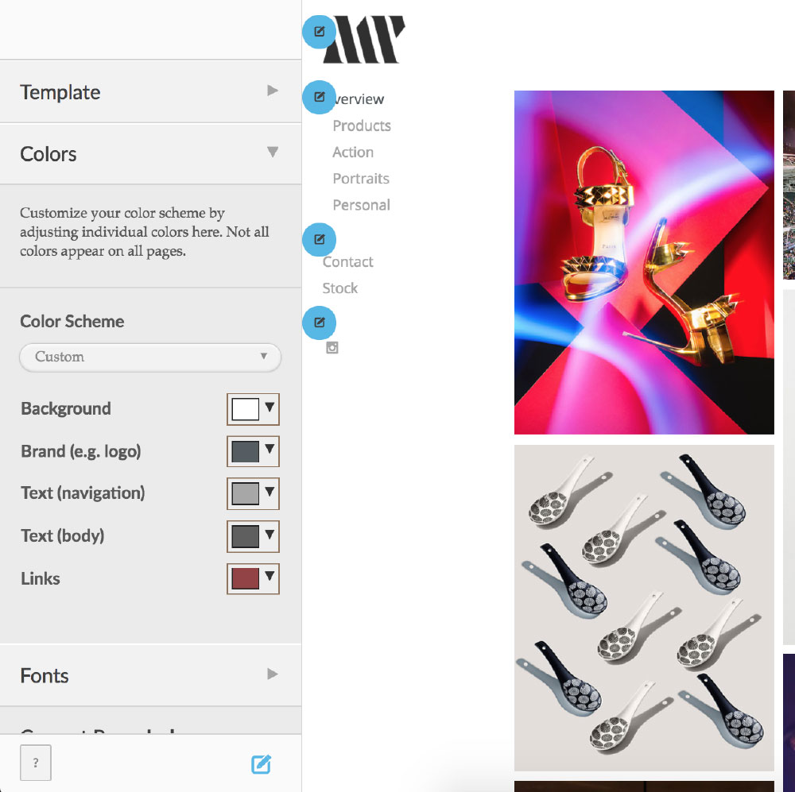The image size is (795, 792).
Task: Change the Links color swatch
Action: [x=253, y=578]
